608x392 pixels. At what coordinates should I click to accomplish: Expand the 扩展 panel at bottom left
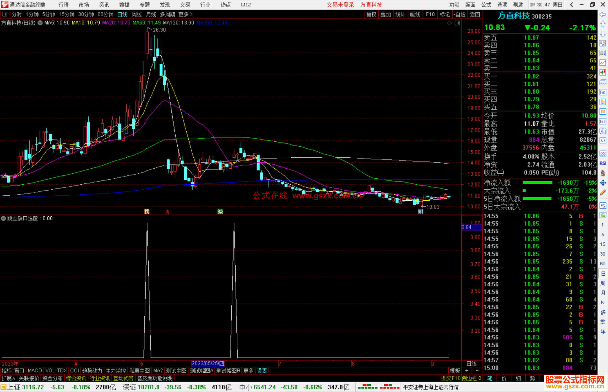point(8,378)
